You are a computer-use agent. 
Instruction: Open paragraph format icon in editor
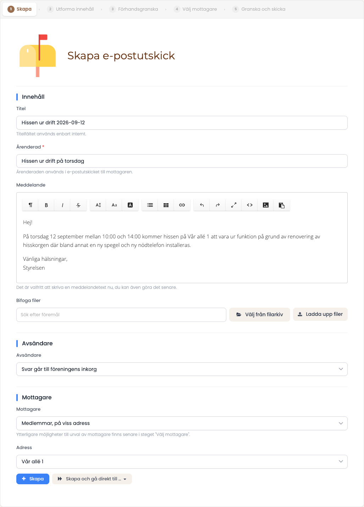31,205
